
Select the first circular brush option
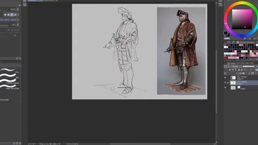(5, 14)
